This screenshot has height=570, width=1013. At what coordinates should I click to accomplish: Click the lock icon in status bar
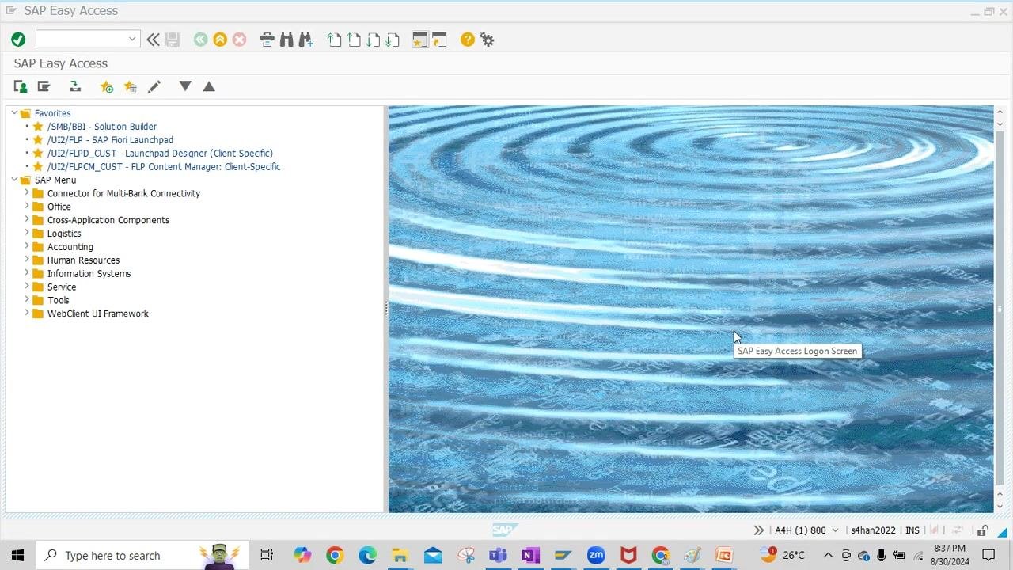[x=983, y=530]
